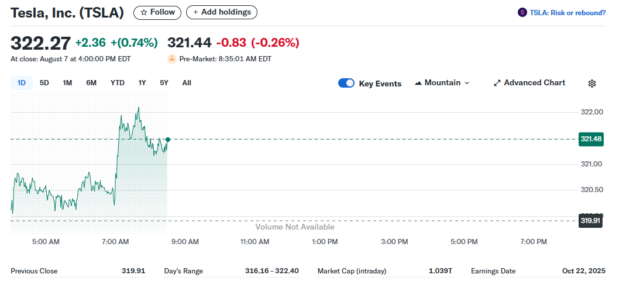Follow Tesla with the Follow button
Viewport: 619px width, 281px height.
157,13
